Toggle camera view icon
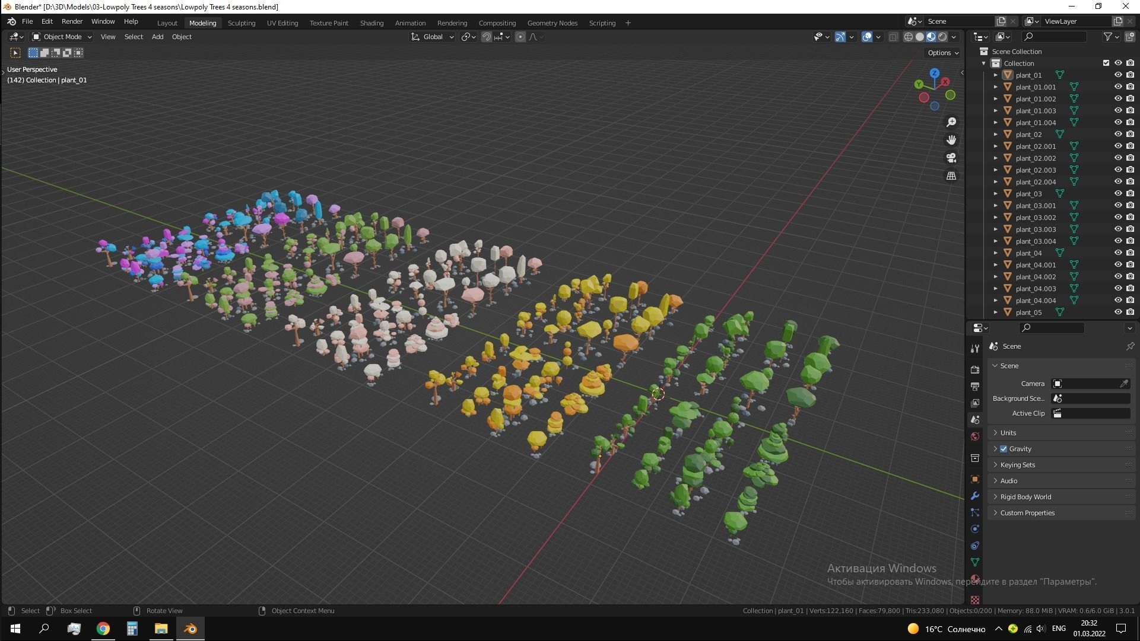 click(x=951, y=158)
